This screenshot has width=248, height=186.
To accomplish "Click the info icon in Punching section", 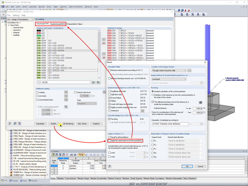I will tap(200, 102).
